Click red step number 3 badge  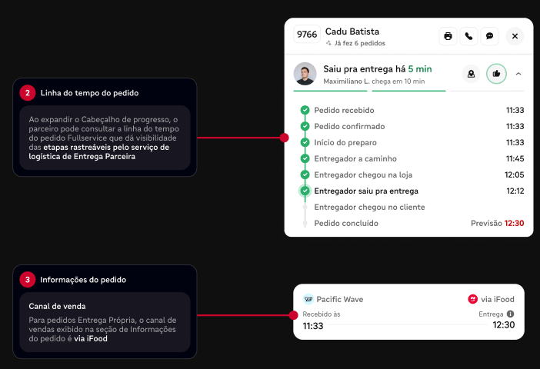point(28,280)
